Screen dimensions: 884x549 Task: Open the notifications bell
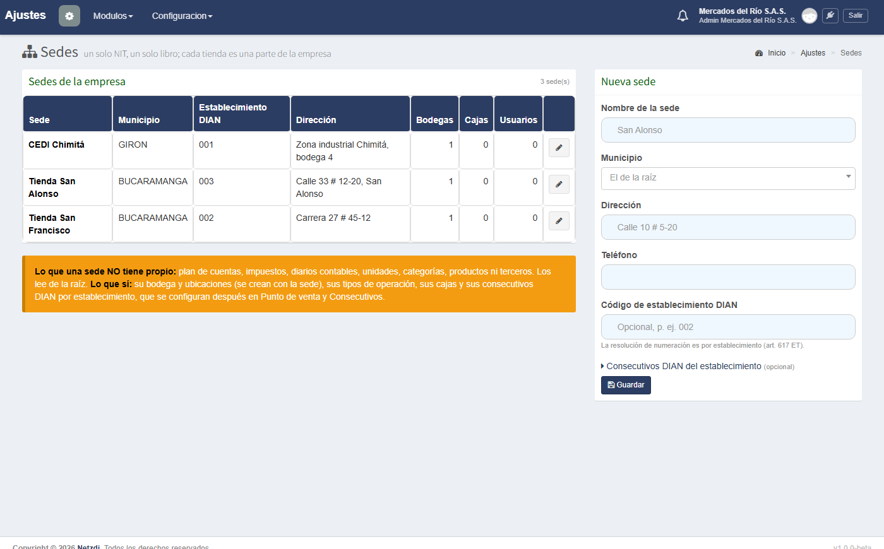683,16
